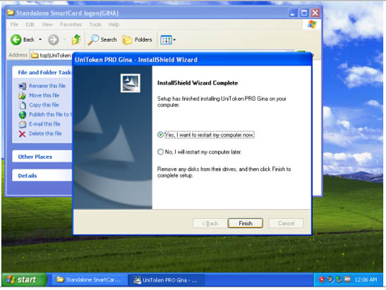Click the E-mail envelope icon in tasks pane
Image resolution: width=386 pixels, height=290 pixels.
pos(22,124)
